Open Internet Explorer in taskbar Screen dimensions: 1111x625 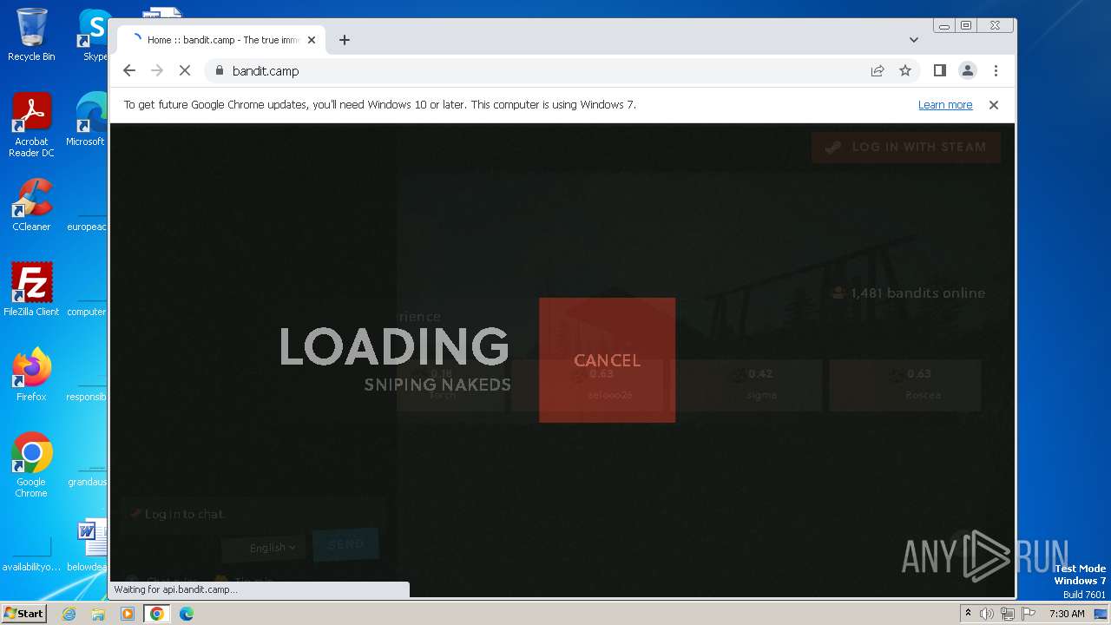(x=69, y=614)
